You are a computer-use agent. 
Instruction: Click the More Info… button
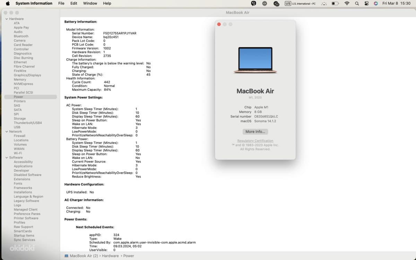pyautogui.click(x=255, y=132)
